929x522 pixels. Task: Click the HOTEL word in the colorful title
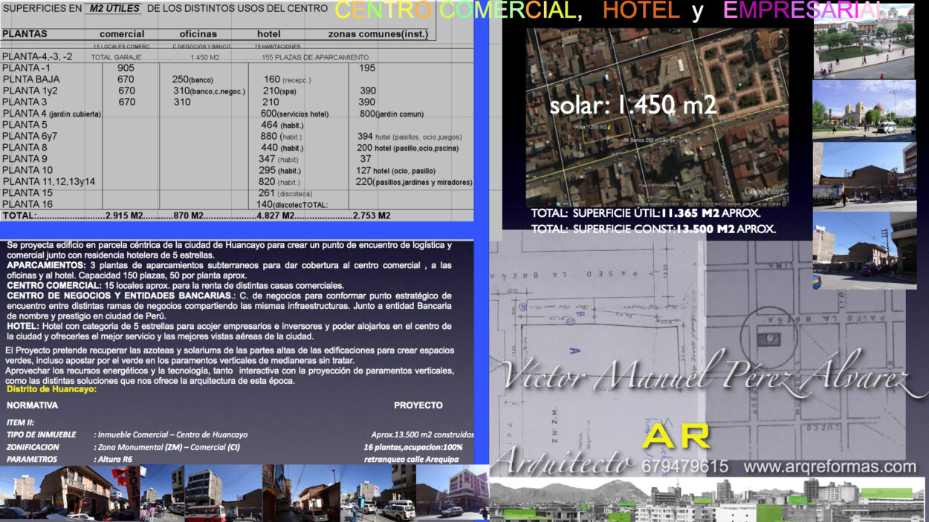pos(641,10)
